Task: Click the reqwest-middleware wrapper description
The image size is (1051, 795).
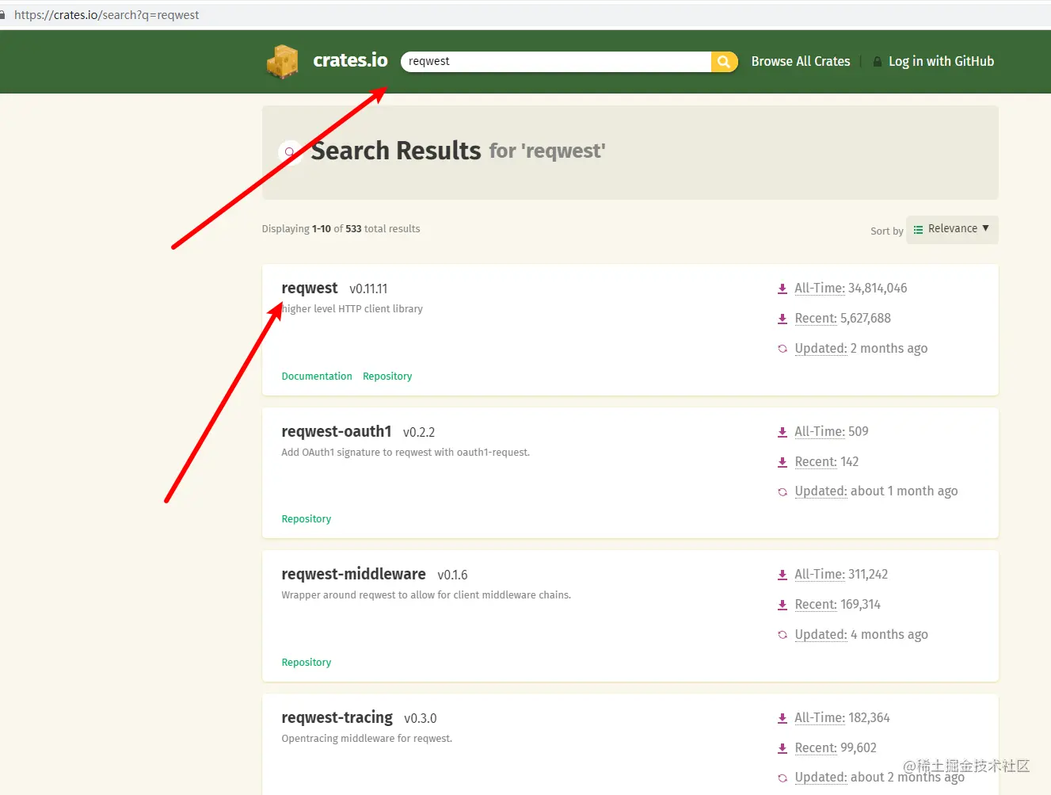Action: pyautogui.click(x=426, y=595)
